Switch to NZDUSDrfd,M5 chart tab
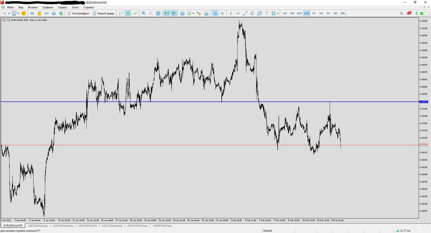The width and height of the screenshot is (431, 233). click(x=88, y=226)
